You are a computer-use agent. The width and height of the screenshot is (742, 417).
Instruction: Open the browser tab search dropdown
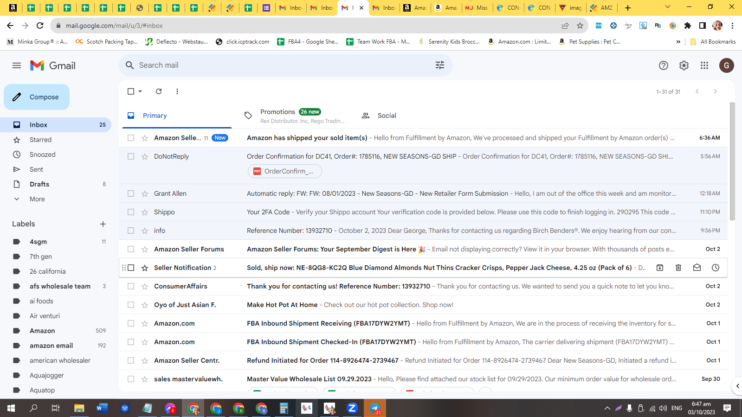[668, 7]
